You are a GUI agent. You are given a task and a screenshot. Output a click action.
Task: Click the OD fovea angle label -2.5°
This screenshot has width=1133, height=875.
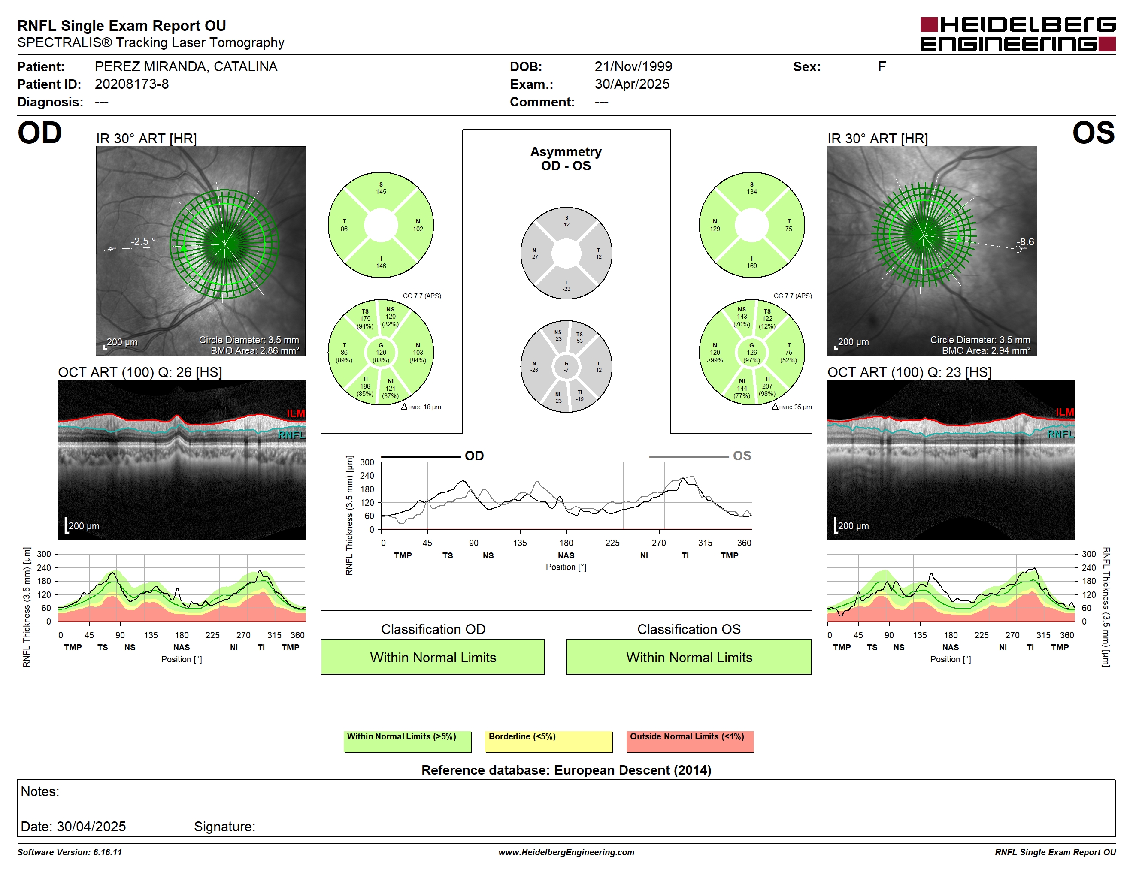coord(142,241)
